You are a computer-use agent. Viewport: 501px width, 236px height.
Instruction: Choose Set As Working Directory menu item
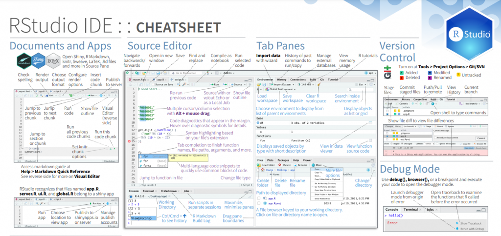[x=325, y=183]
